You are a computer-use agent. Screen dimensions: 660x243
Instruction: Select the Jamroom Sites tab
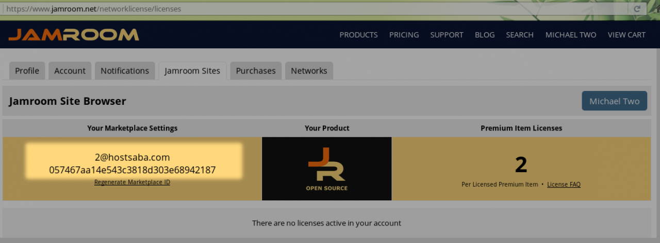coord(192,71)
